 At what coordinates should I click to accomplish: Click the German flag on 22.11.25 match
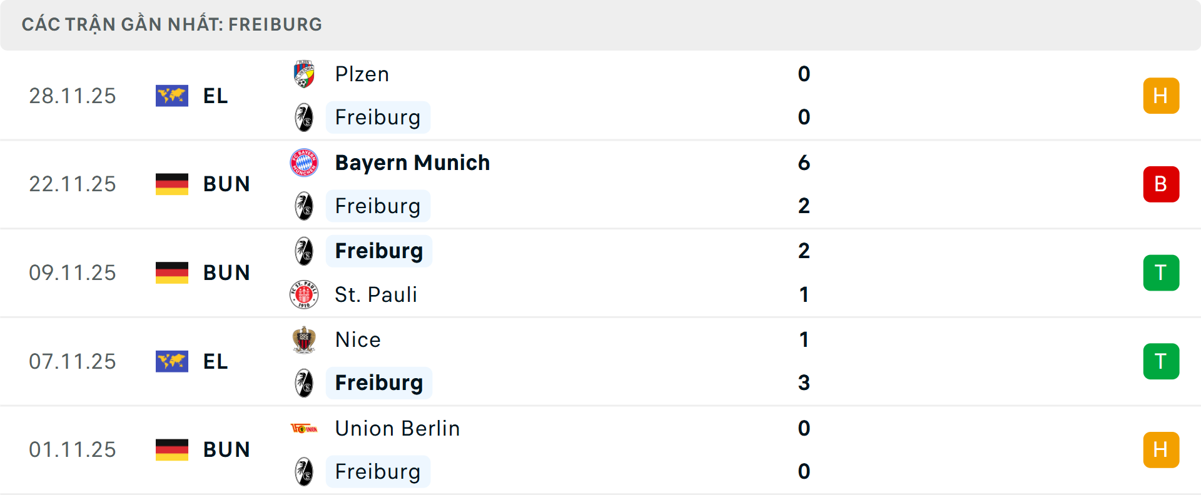click(172, 184)
